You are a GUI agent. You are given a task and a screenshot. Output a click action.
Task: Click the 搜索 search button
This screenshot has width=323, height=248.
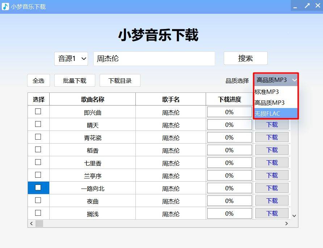click(246, 58)
